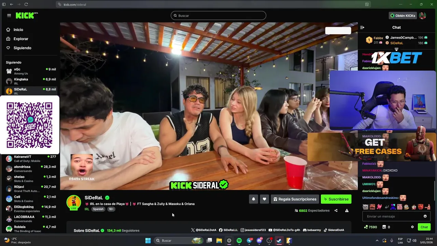Open the user profile avatar menu

[x=423, y=15]
